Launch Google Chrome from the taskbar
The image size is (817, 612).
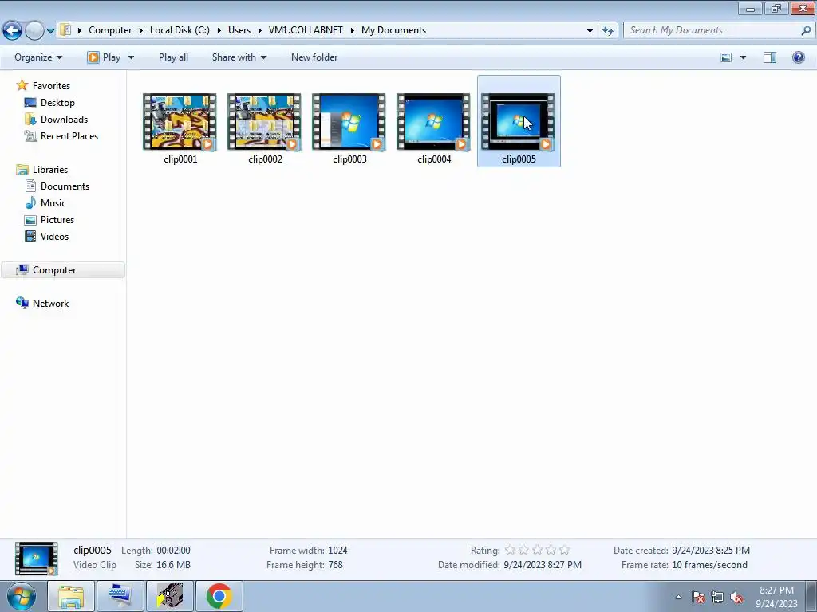[x=219, y=596]
